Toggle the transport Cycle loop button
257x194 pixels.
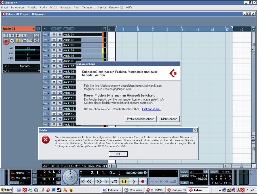pos(114,182)
